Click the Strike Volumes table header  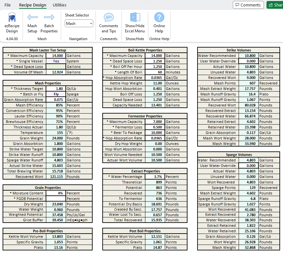point(239,50)
